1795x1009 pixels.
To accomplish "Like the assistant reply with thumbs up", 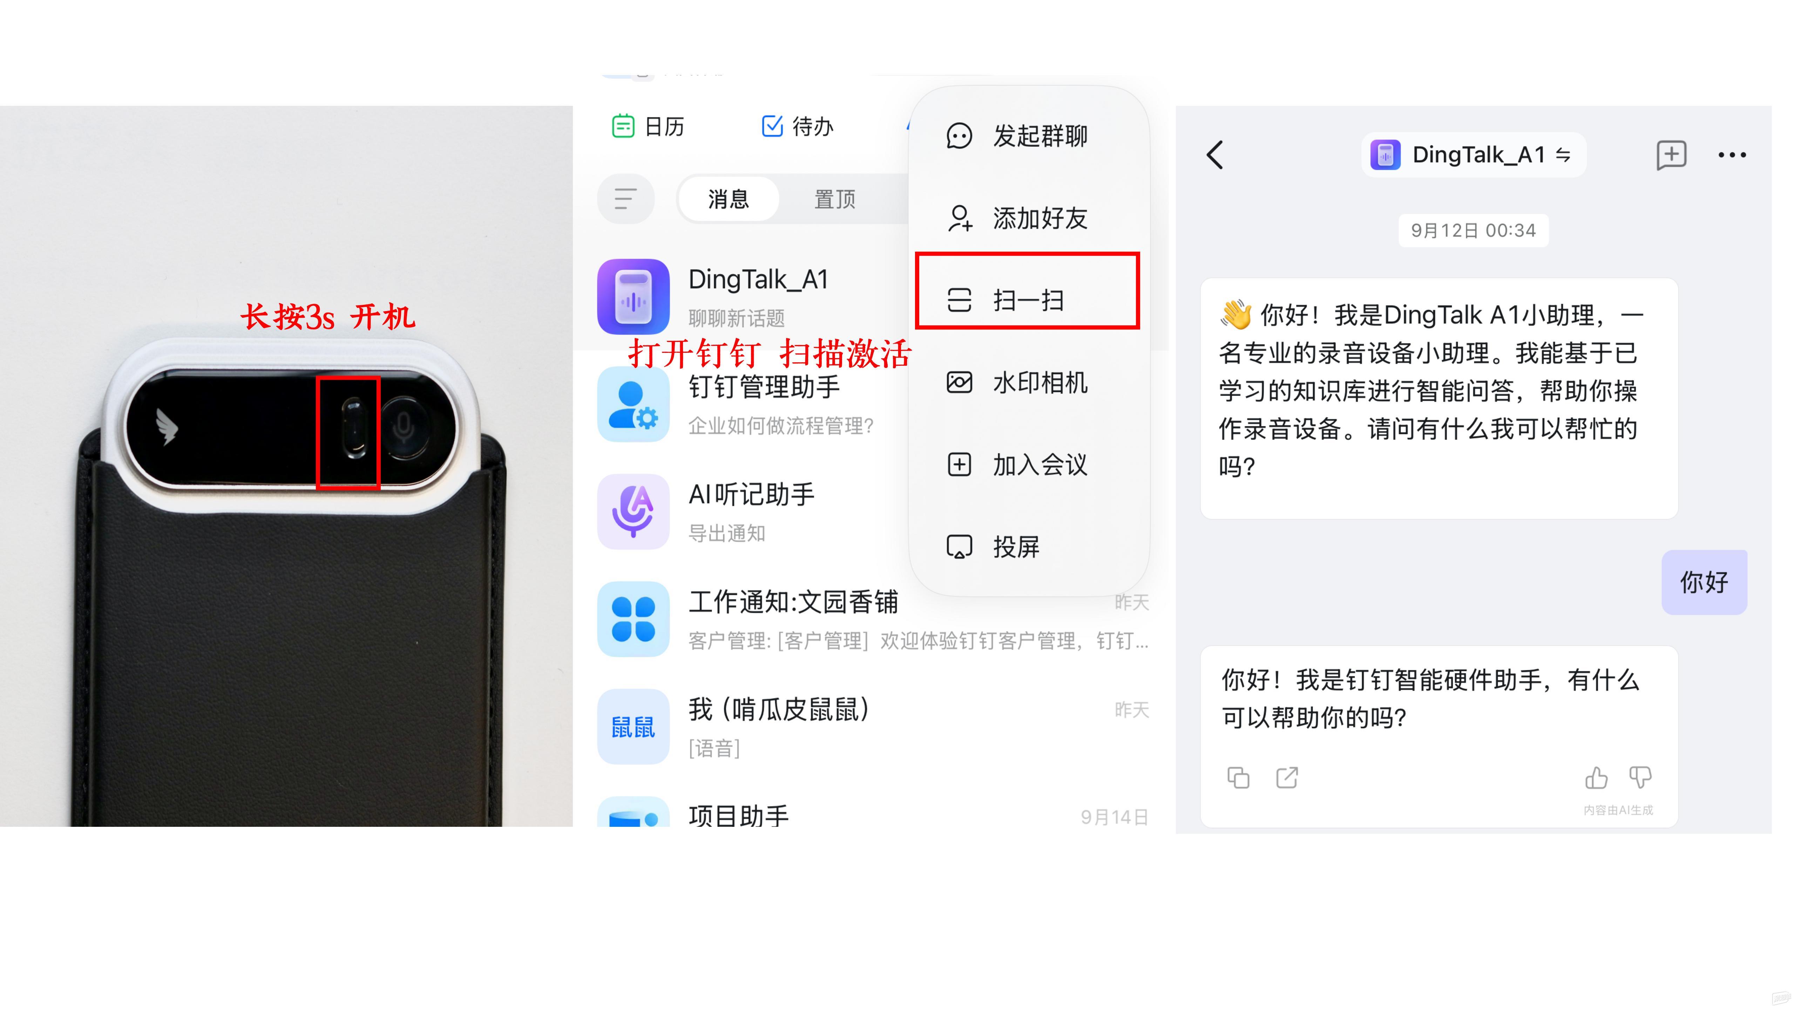I will tap(1596, 777).
